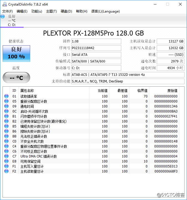Click the status orb for attribute C7

point(6,156)
